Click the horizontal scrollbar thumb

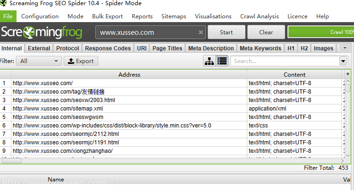click(12, 161)
